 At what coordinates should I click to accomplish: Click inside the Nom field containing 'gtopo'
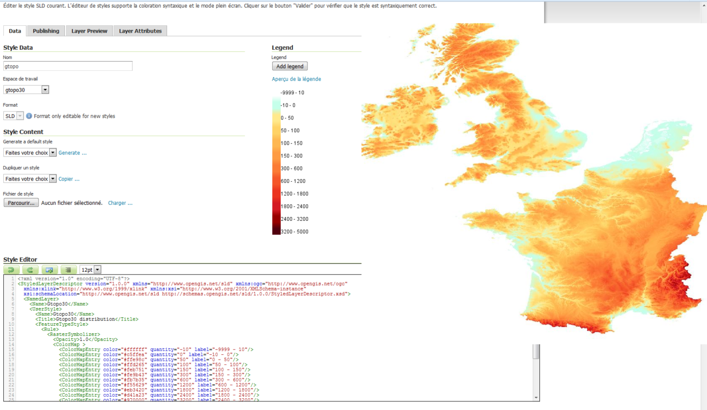67,65
